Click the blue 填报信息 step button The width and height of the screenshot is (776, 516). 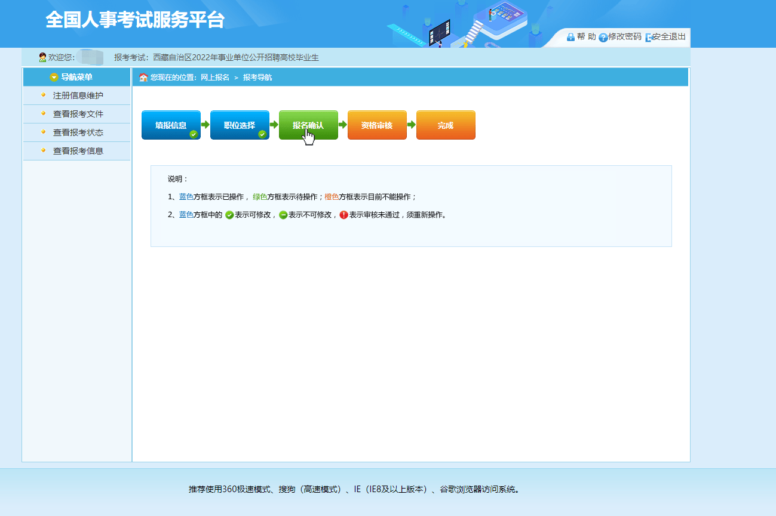point(171,125)
